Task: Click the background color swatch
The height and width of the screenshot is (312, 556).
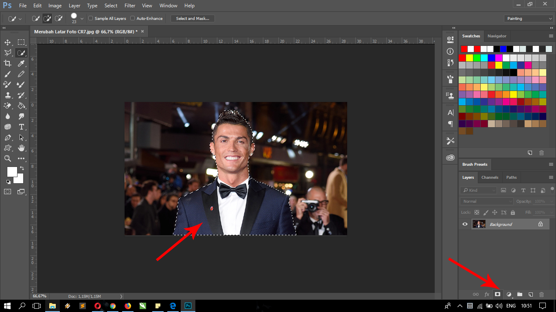Action: pos(20,180)
